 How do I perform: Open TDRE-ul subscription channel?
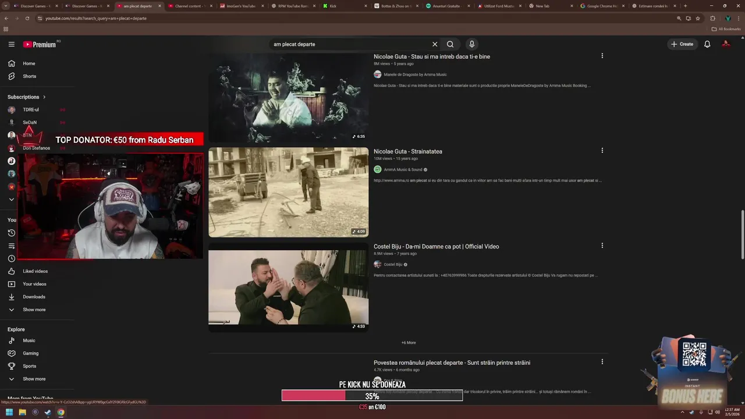coord(31,109)
